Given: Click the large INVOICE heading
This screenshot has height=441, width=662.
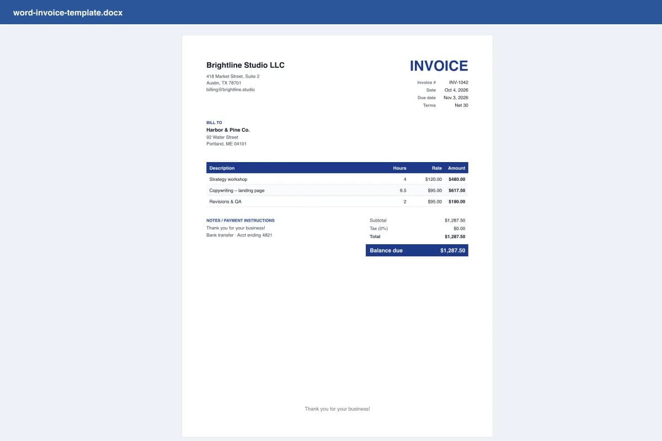Looking at the screenshot, I should (439, 66).
